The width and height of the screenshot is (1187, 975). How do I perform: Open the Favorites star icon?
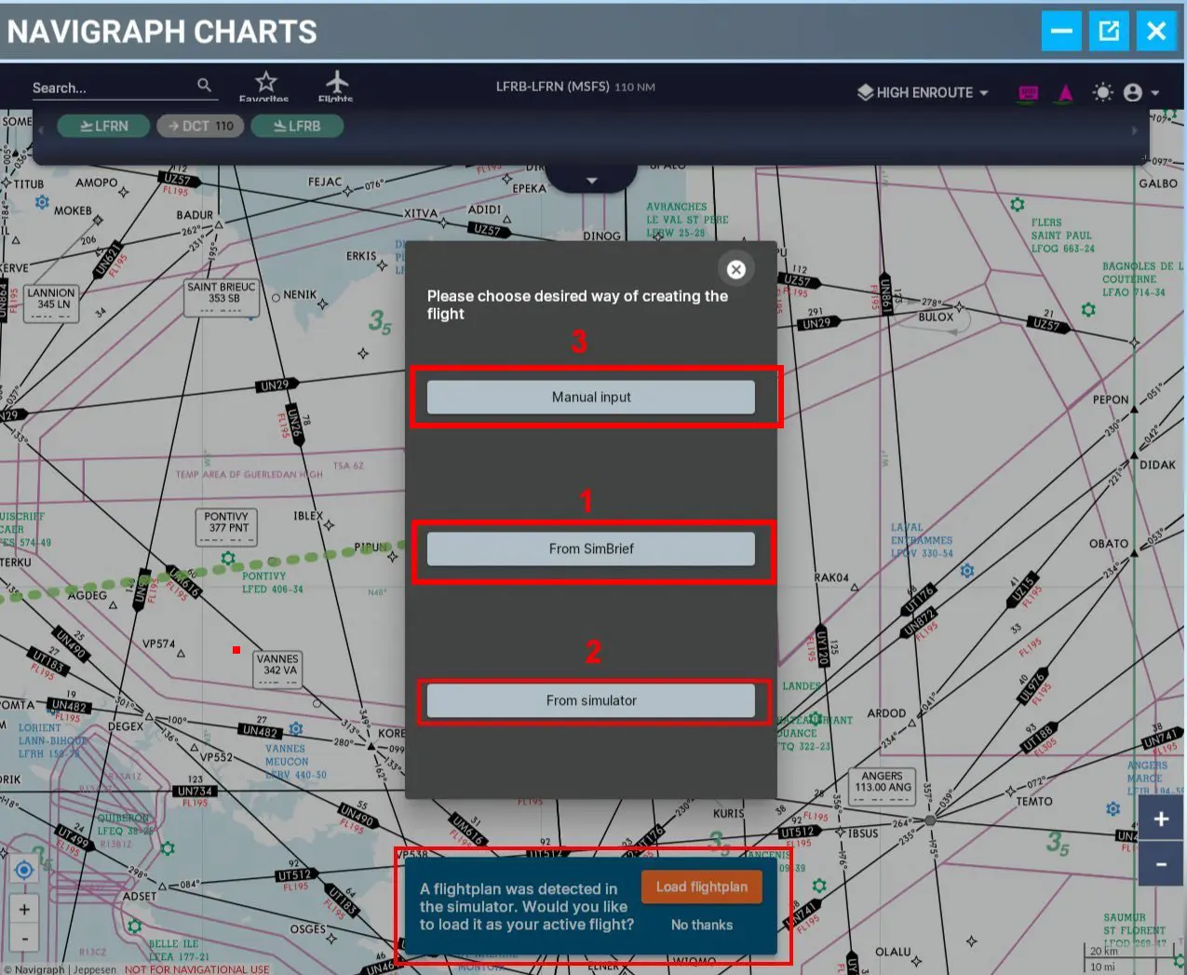tap(265, 82)
